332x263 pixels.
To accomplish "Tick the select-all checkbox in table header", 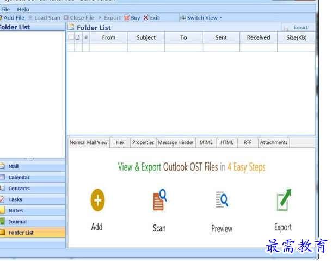I will (71, 37).
